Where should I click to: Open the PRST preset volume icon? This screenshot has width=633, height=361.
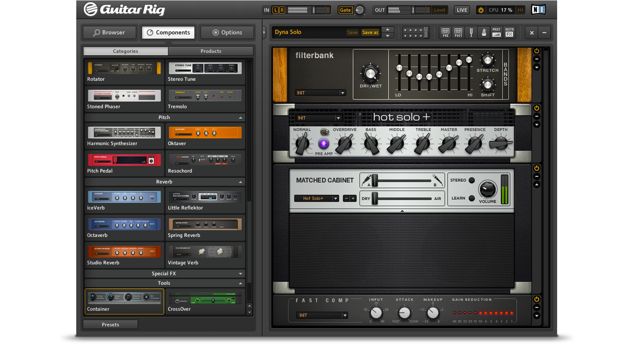click(x=497, y=32)
